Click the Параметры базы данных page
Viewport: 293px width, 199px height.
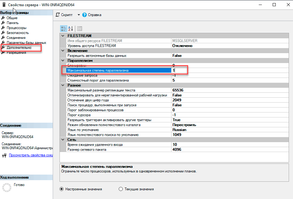click(26, 43)
